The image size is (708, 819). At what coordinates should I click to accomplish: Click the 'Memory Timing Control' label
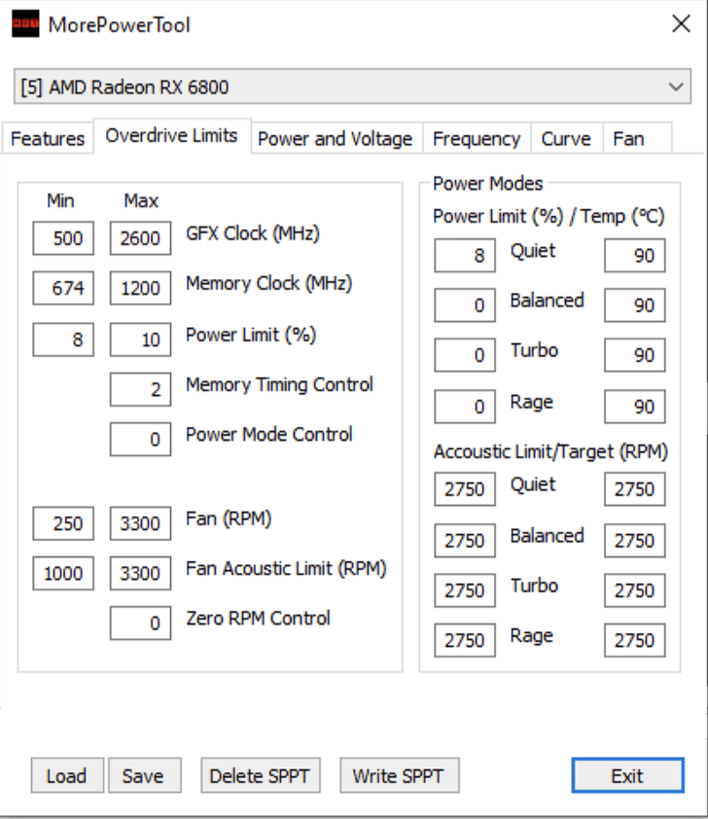click(279, 385)
